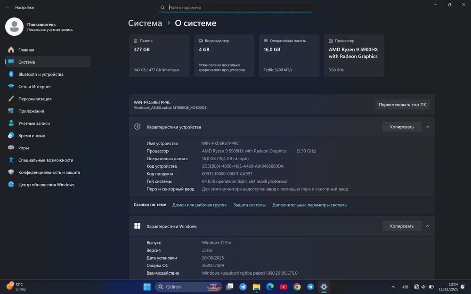Open Время и язык settings section
This screenshot has width=471, height=294.
tap(48, 136)
